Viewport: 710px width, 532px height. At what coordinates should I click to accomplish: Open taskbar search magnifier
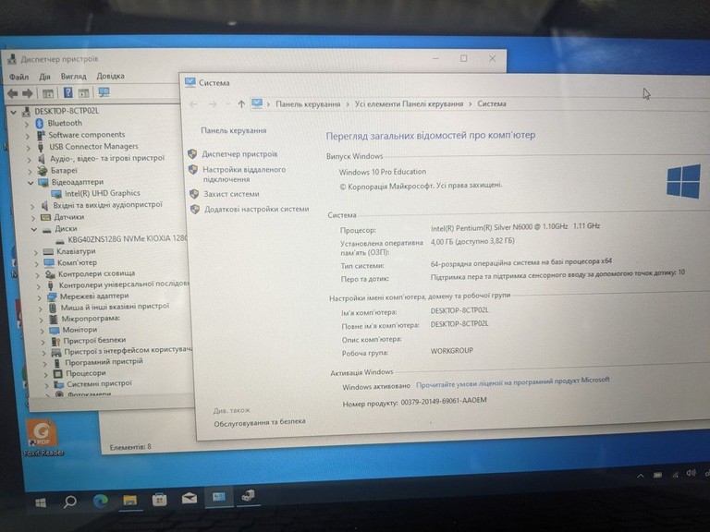[69, 502]
